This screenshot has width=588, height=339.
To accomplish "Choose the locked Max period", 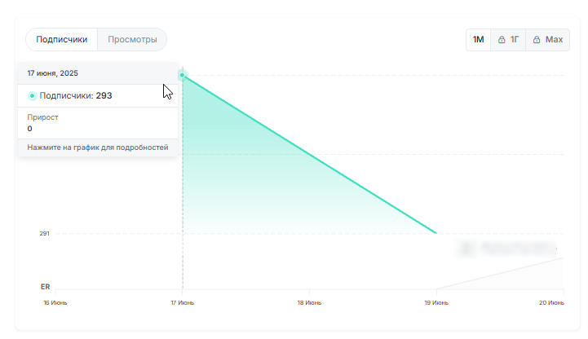I will point(547,39).
